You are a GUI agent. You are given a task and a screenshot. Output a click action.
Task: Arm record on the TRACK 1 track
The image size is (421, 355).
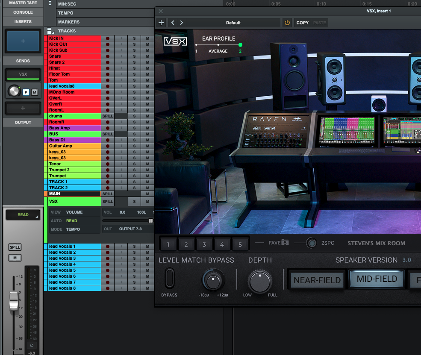pyautogui.click(x=108, y=182)
